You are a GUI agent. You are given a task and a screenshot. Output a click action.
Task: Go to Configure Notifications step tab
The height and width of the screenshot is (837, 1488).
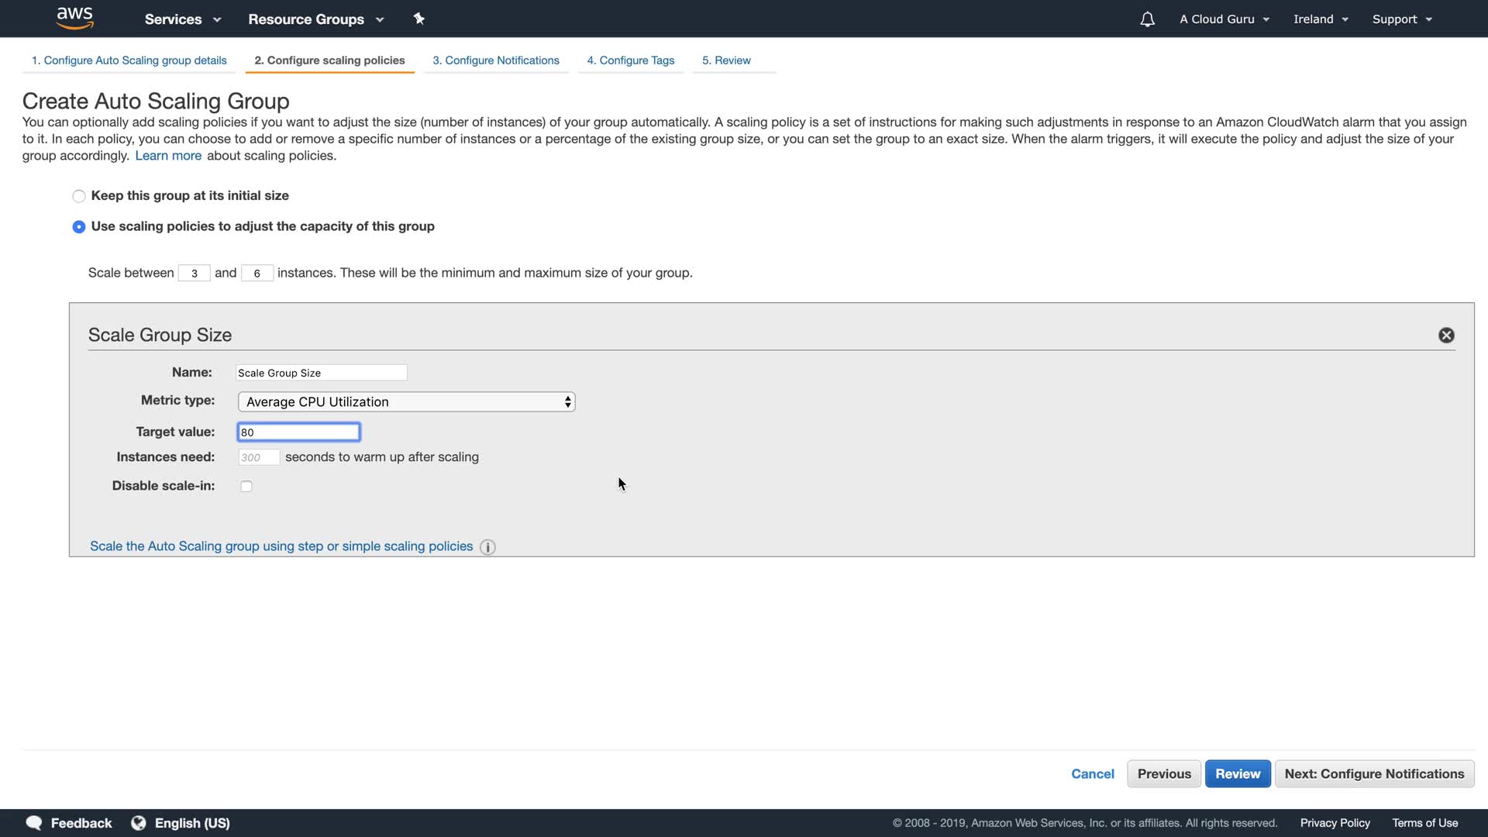click(495, 60)
